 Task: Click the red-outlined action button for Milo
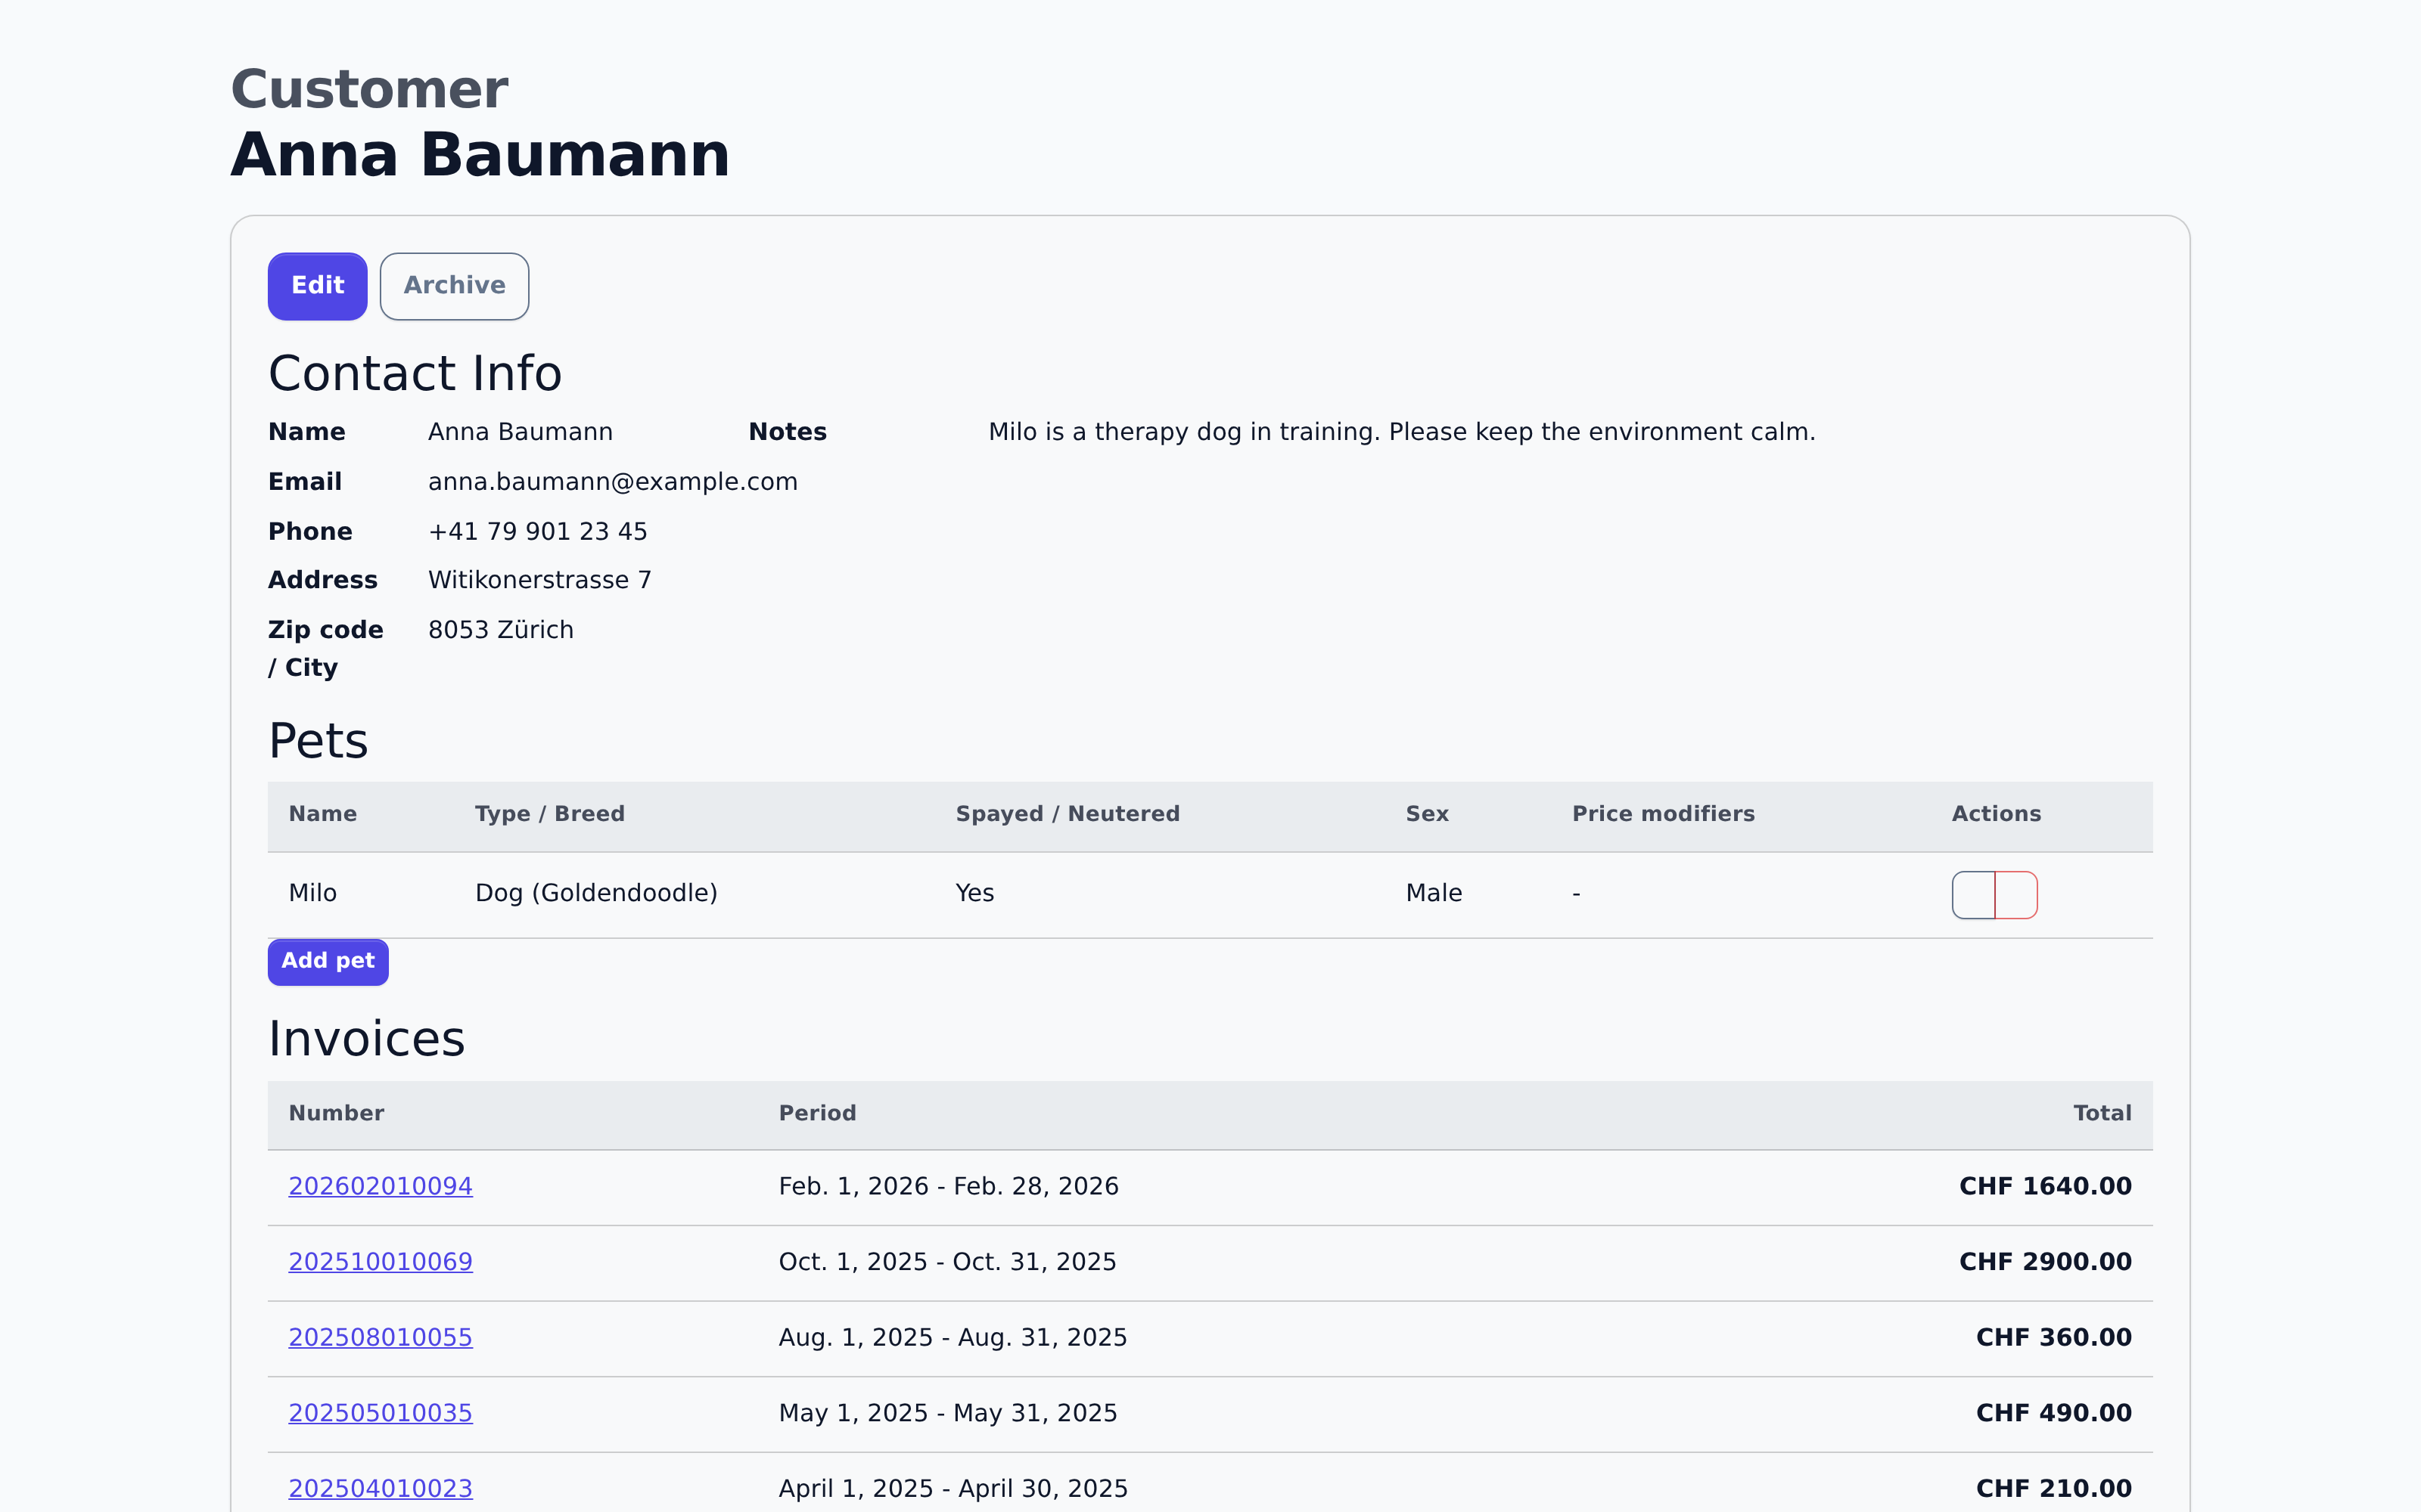pyautogui.click(x=2015, y=894)
